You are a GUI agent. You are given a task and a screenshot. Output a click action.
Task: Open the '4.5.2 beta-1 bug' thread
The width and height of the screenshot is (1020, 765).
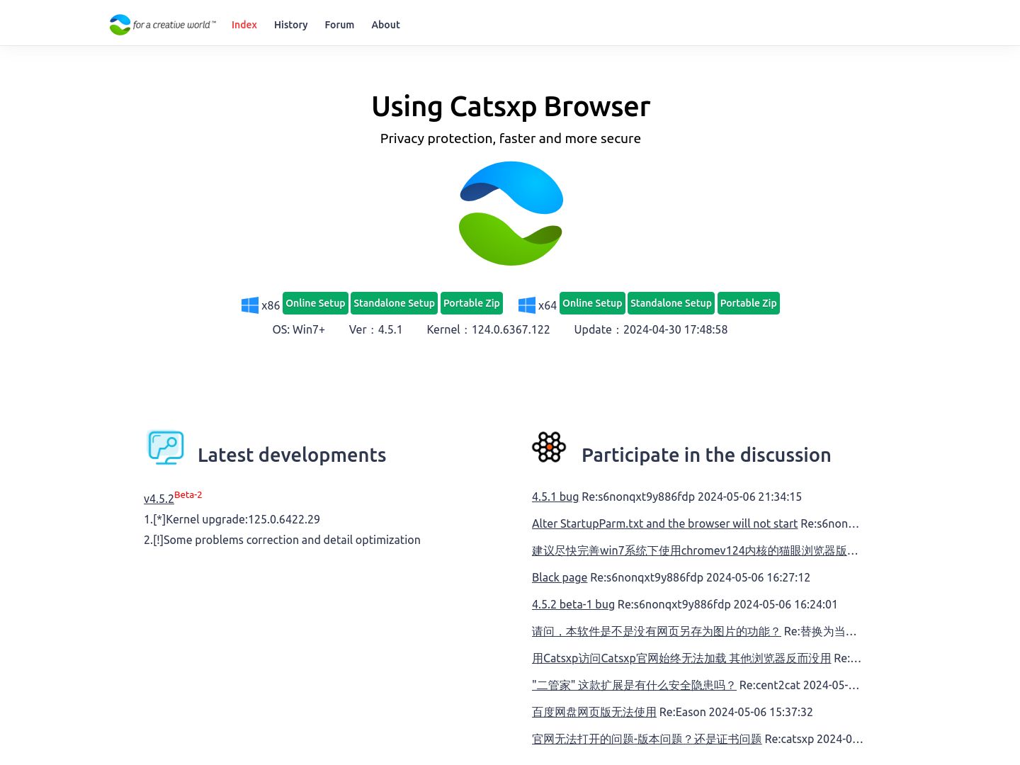[x=573, y=604]
